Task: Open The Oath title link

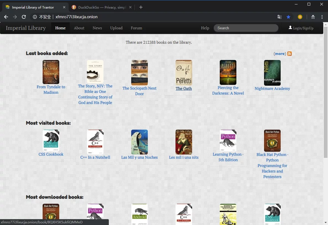Action: point(184,88)
